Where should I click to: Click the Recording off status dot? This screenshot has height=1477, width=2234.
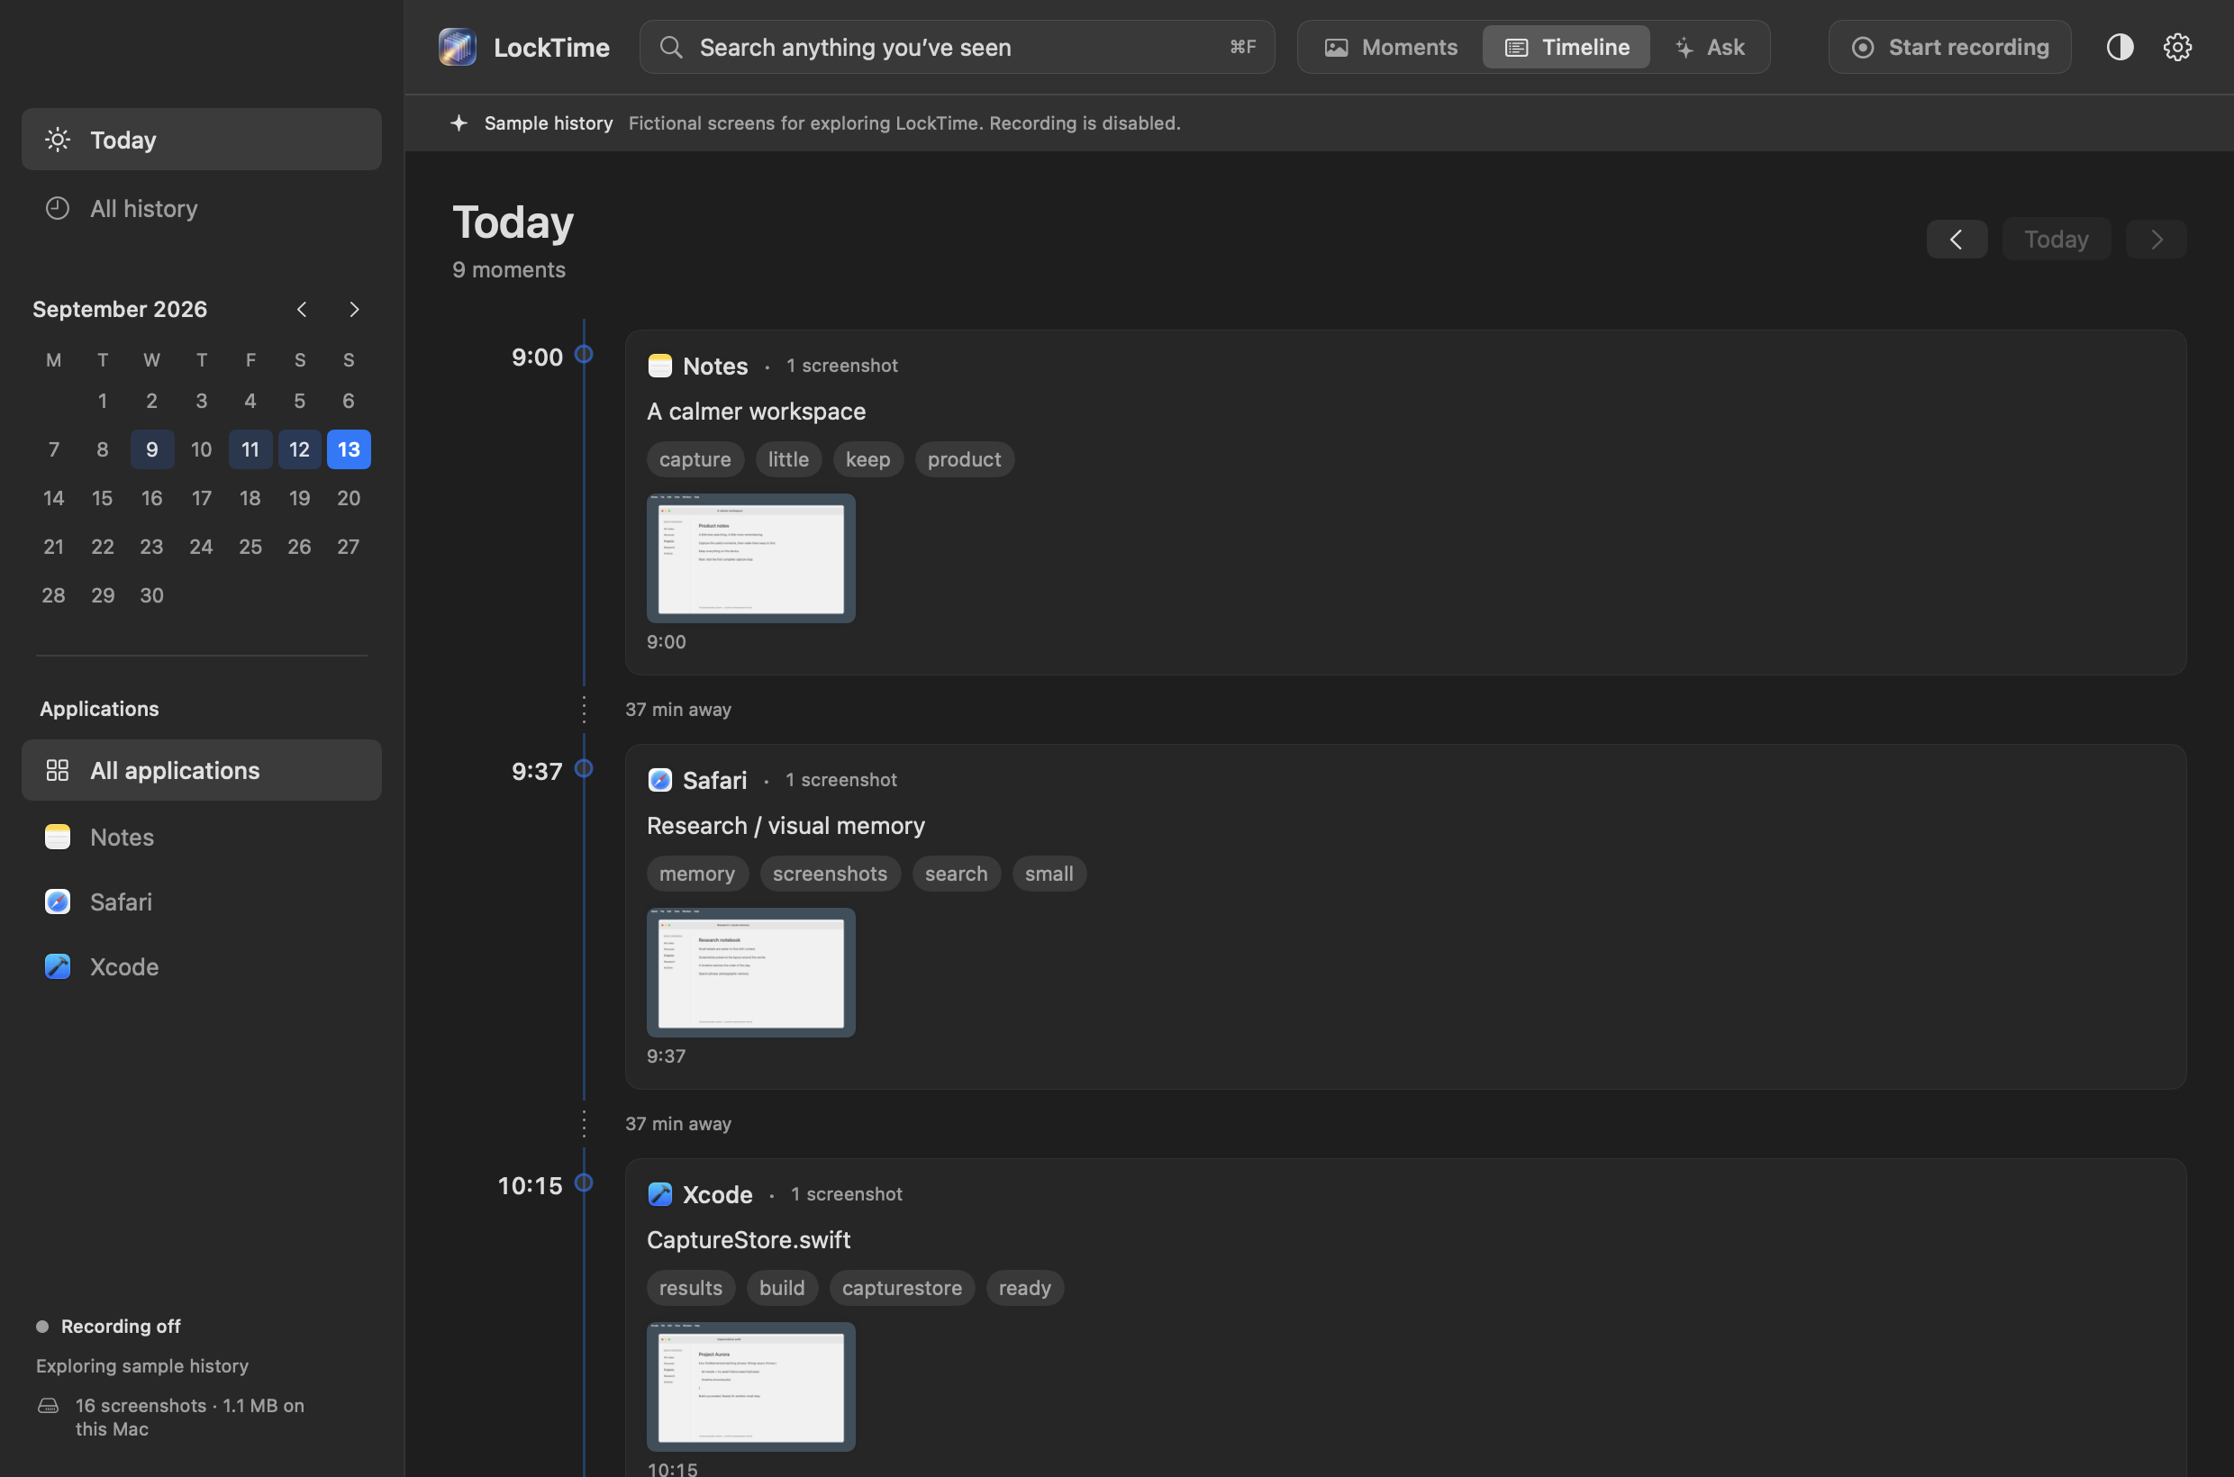[42, 1327]
